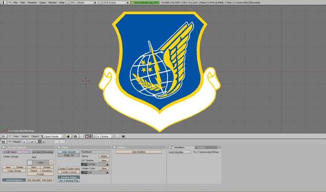326x192 pixels.
Task: Open the Add menu
Action: [x=22, y=3]
